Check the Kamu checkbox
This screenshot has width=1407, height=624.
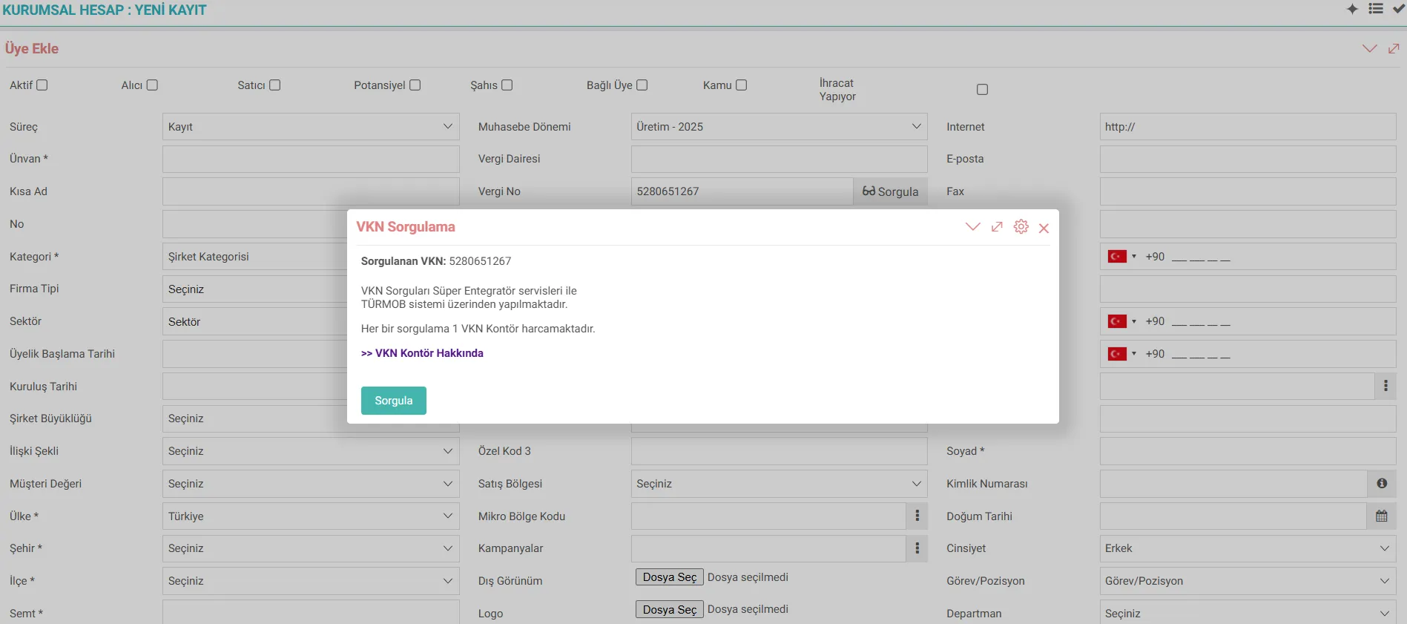point(741,85)
